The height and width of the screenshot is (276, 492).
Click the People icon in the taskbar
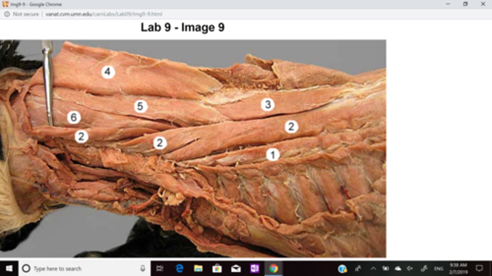358,269
